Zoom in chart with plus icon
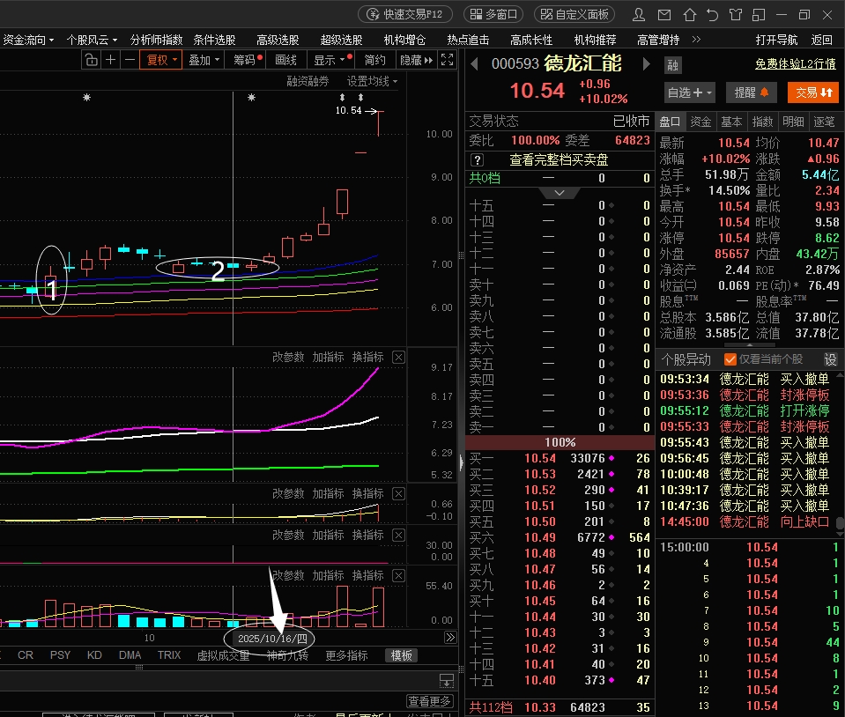The width and height of the screenshot is (845, 717). tap(110, 60)
